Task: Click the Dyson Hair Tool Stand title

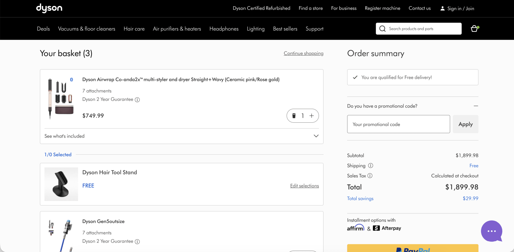Action: pos(110,172)
